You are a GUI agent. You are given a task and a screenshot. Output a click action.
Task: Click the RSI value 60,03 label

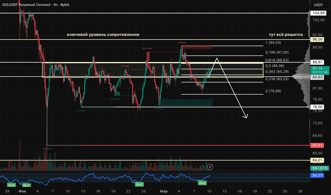pos(317,175)
